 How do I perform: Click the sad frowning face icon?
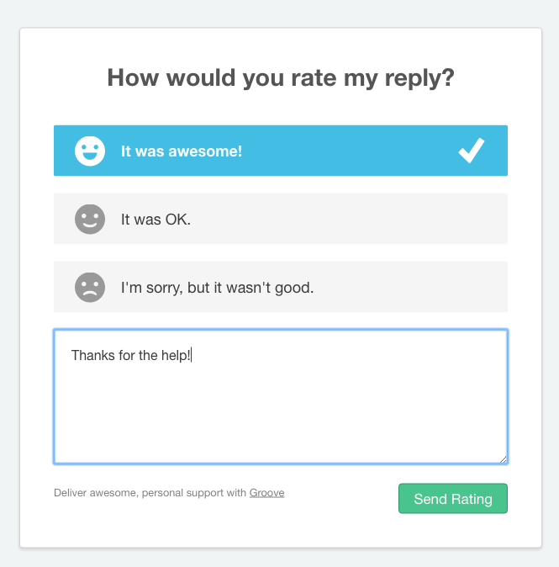(90, 288)
